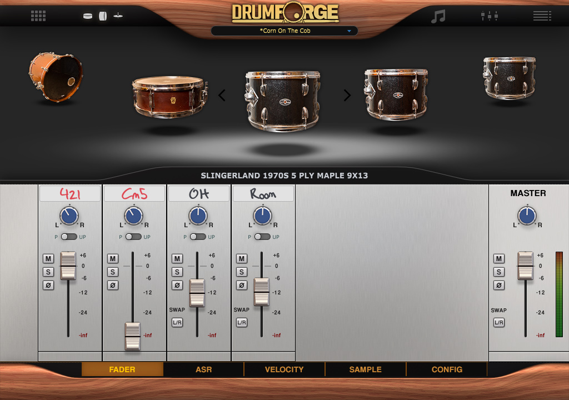
Task: Solo the OH channel
Action: coord(177,272)
